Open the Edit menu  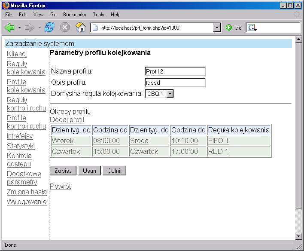(23, 15)
